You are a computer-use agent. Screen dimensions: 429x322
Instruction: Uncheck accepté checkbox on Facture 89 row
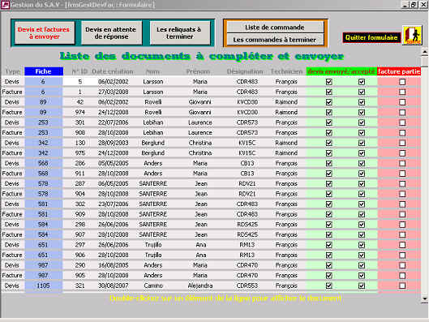click(x=362, y=113)
